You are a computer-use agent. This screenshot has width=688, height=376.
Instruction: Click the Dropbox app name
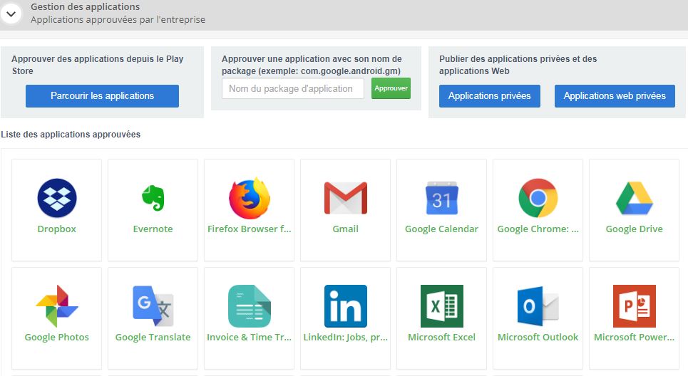(56, 229)
